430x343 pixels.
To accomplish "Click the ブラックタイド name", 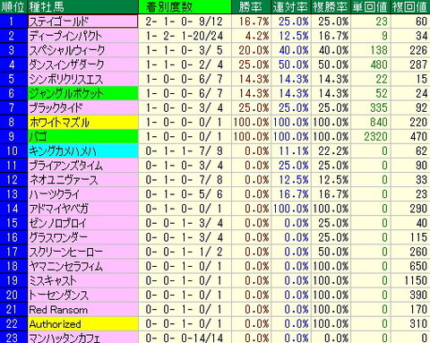I will (x=83, y=107).
